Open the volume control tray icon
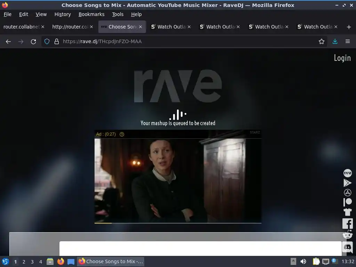The height and width of the screenshot is (267, 356). click(x=303, y=261)
